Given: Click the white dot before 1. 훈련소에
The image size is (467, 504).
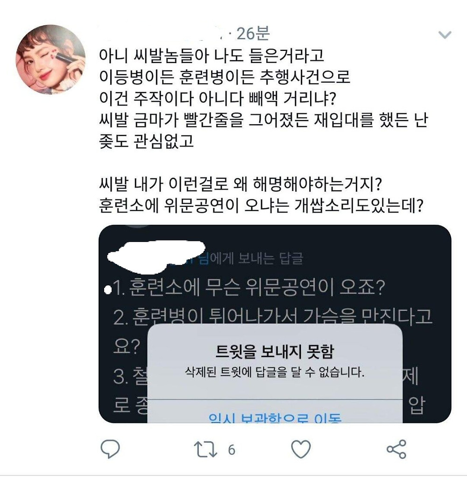Looking at the screenshot, I should point(108,290).
